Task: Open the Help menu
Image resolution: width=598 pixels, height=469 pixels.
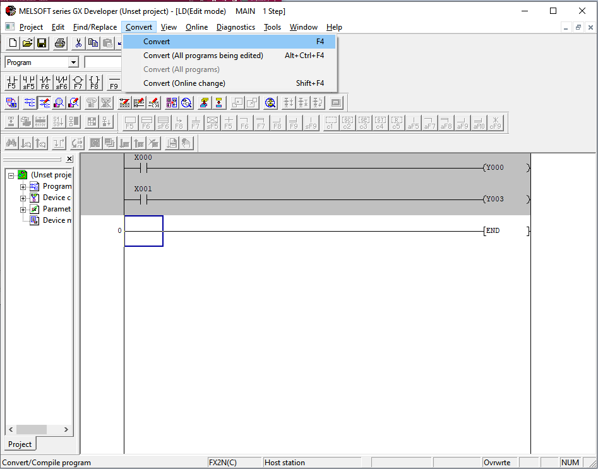Action: click(334, 27)
